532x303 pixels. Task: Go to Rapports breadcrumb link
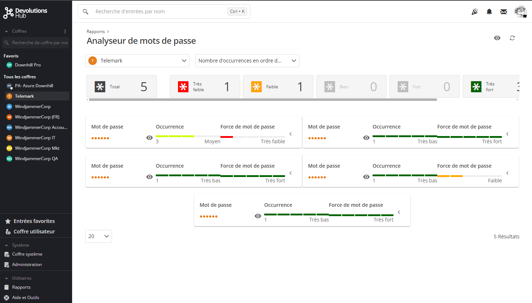(96, 32)
